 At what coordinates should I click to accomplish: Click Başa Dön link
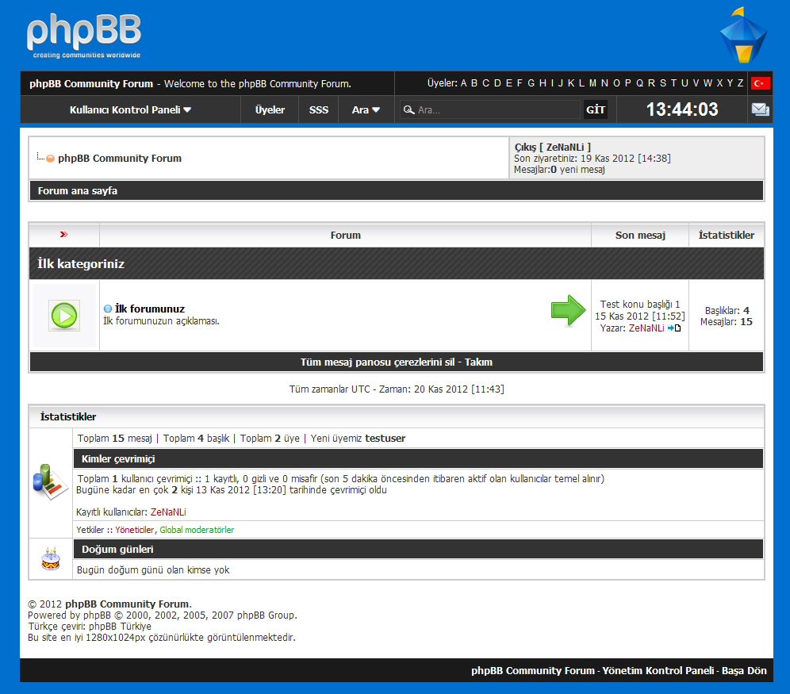tap(744, 671)
